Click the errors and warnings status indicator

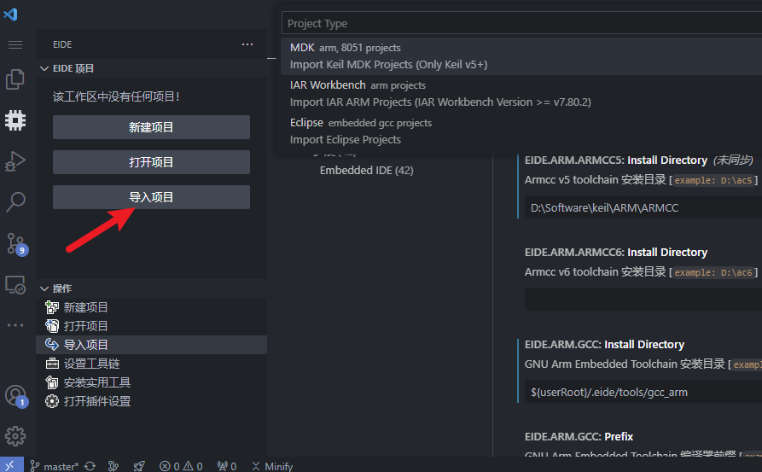pyautogui.click(x=181, y=466)
